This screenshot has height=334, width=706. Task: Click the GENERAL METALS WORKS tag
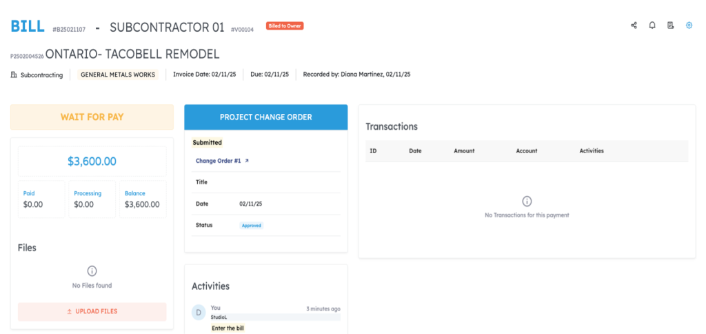pos(118,75)
